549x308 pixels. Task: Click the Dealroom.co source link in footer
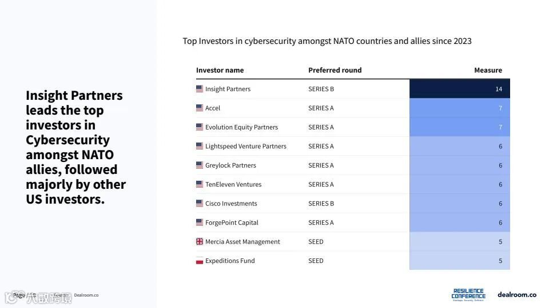tap(86, 295)
